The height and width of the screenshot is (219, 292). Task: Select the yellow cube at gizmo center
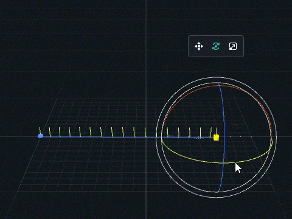tap(216, 137)
